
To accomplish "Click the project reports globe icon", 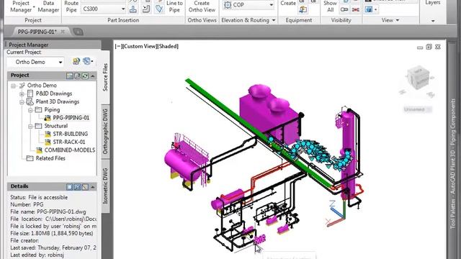I will tap(76, 61).
